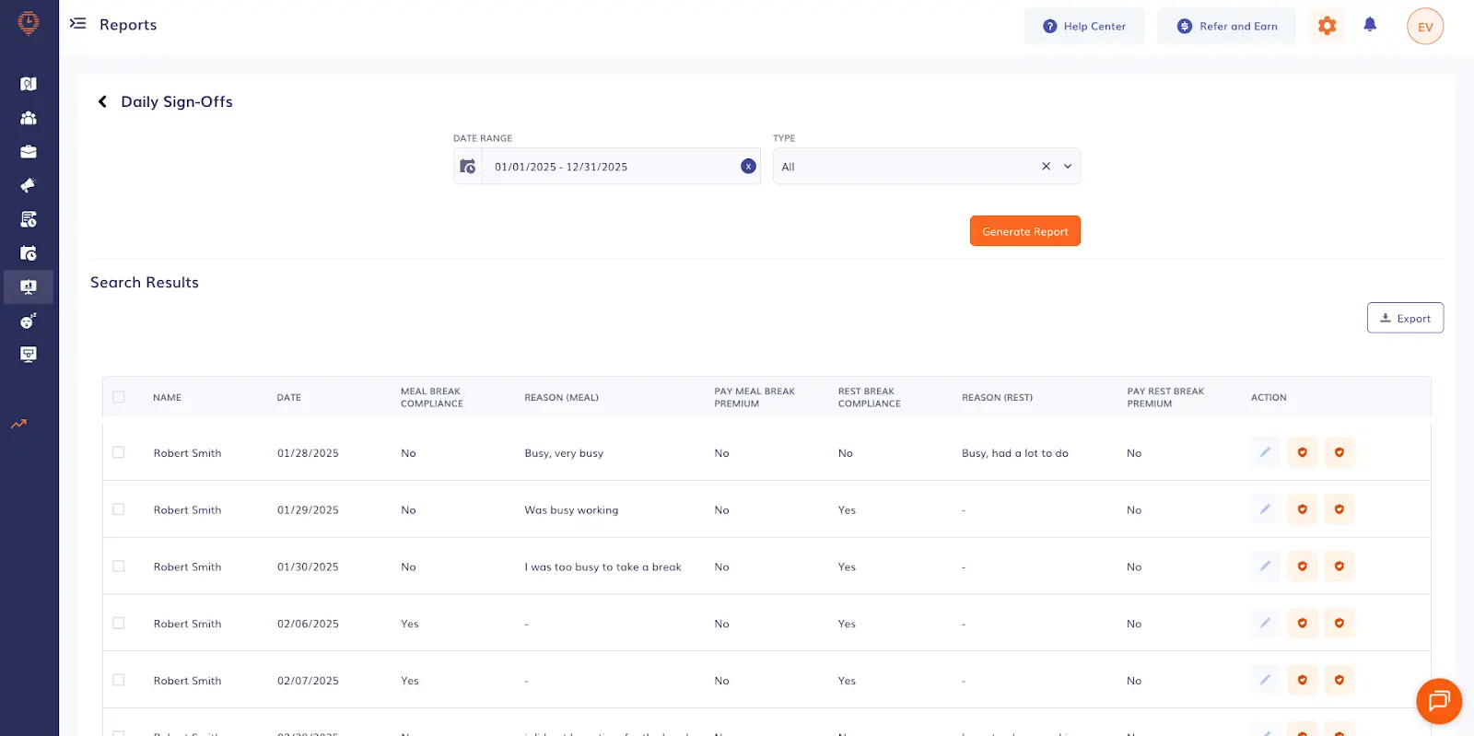1474x736 pixels.
Task: Check the 02/07/2025 Robert Smith row checkbox
Action: pyautogui.click(x=118, y=681)
